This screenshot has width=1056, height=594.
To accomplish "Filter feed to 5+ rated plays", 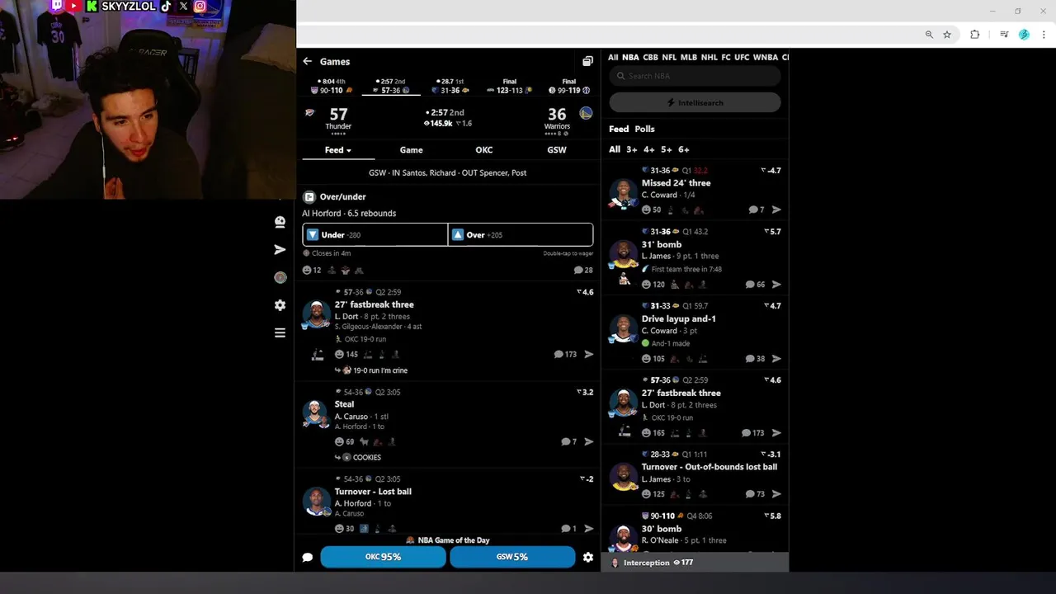I will tap(667, 149).
